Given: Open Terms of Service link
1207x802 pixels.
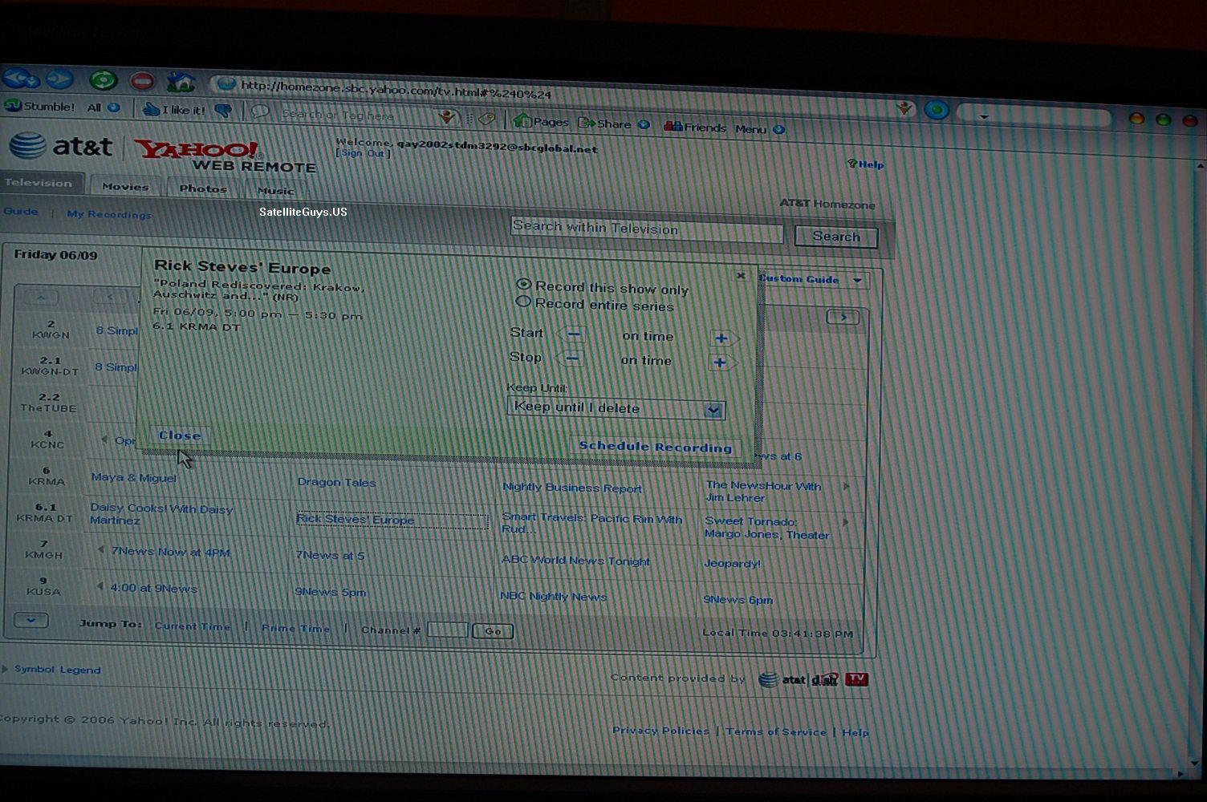Looking at the screenshot, I should (776, 731).
